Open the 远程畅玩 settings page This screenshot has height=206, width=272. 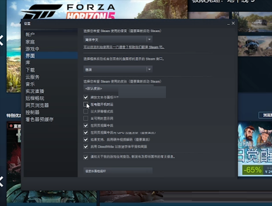click(x=34, y=98)
